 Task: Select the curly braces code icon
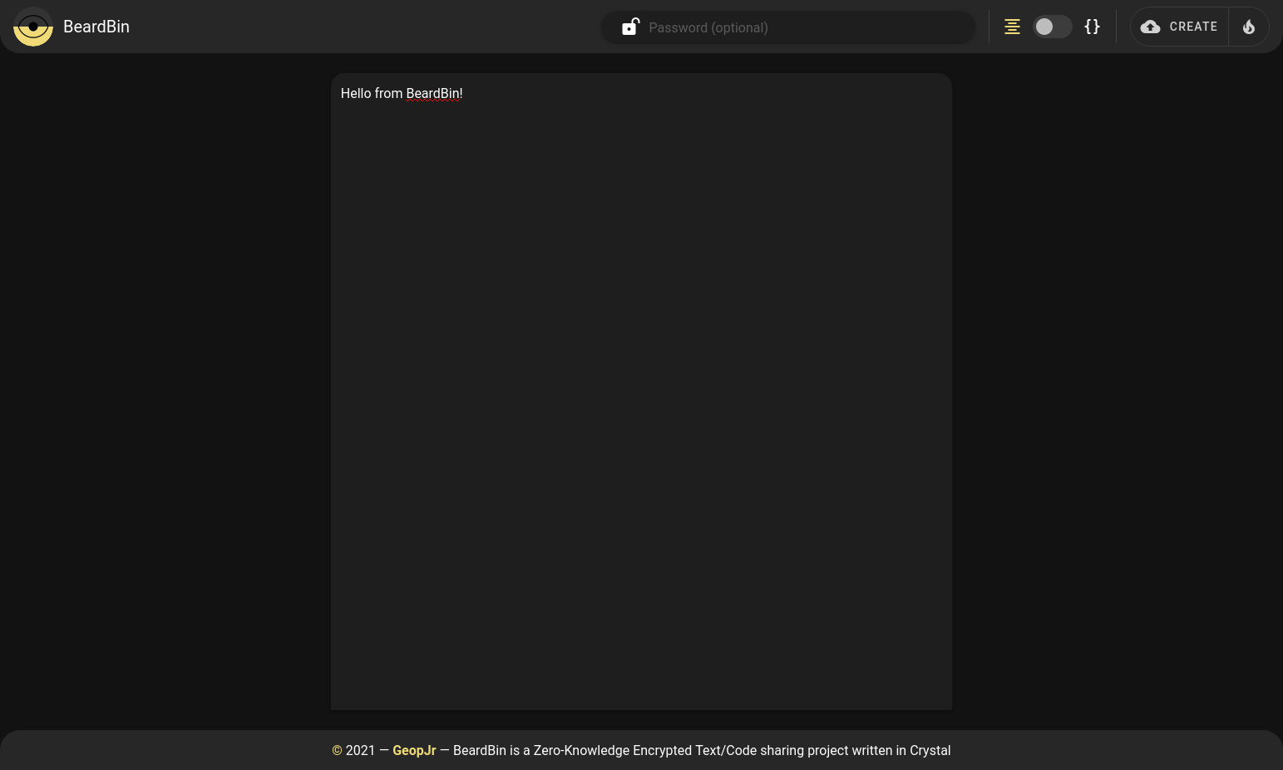(x=1092, y=27)
